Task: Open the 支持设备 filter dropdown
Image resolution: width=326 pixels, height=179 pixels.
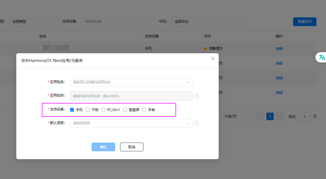Action: pos(118,22)
